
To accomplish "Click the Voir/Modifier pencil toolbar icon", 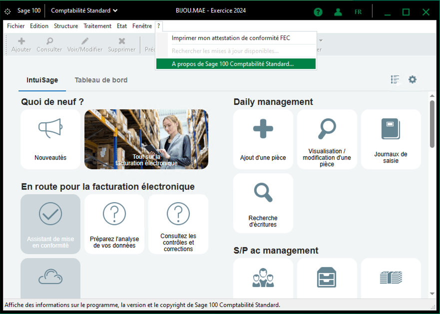I will coord(85,41).
